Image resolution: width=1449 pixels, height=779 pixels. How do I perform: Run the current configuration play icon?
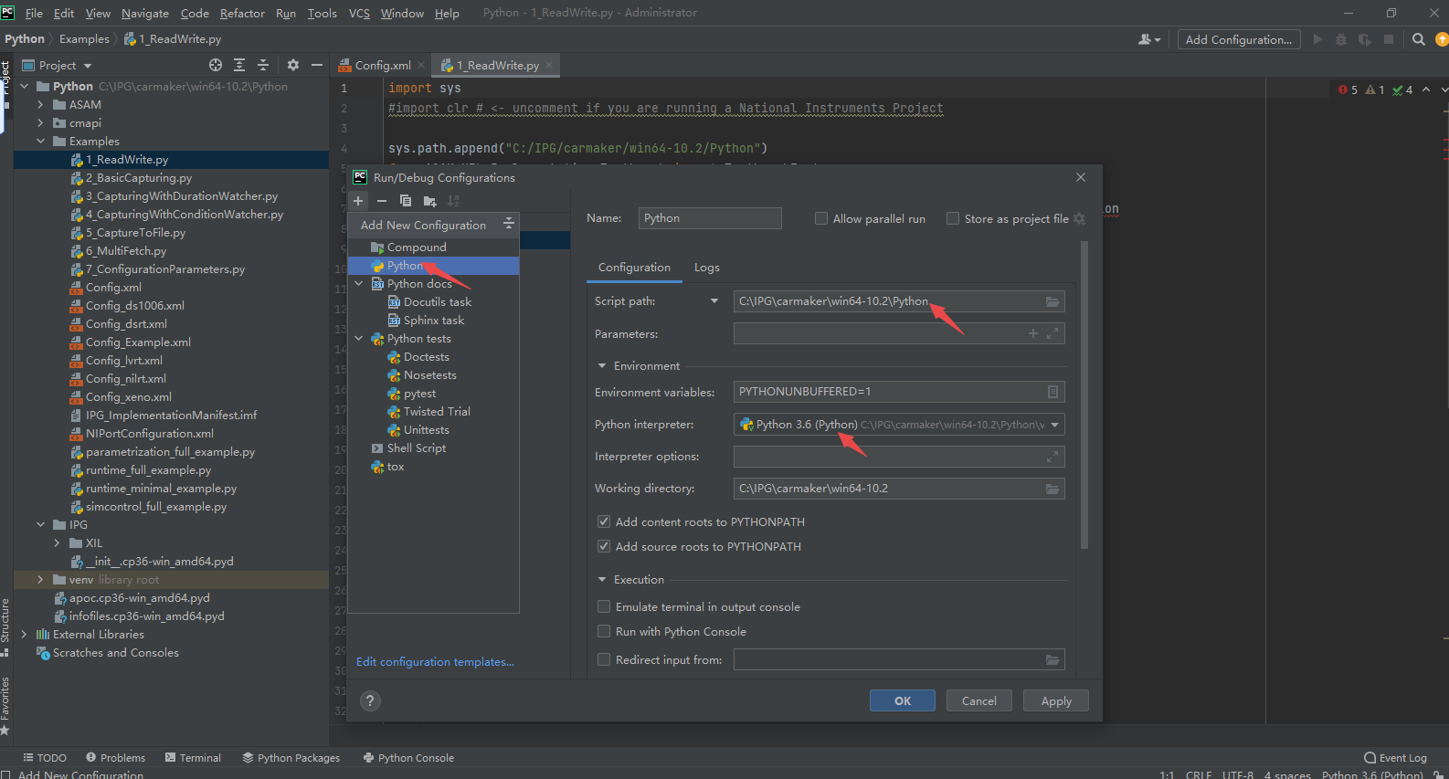pyautogui.click(x=1317, y=39)
